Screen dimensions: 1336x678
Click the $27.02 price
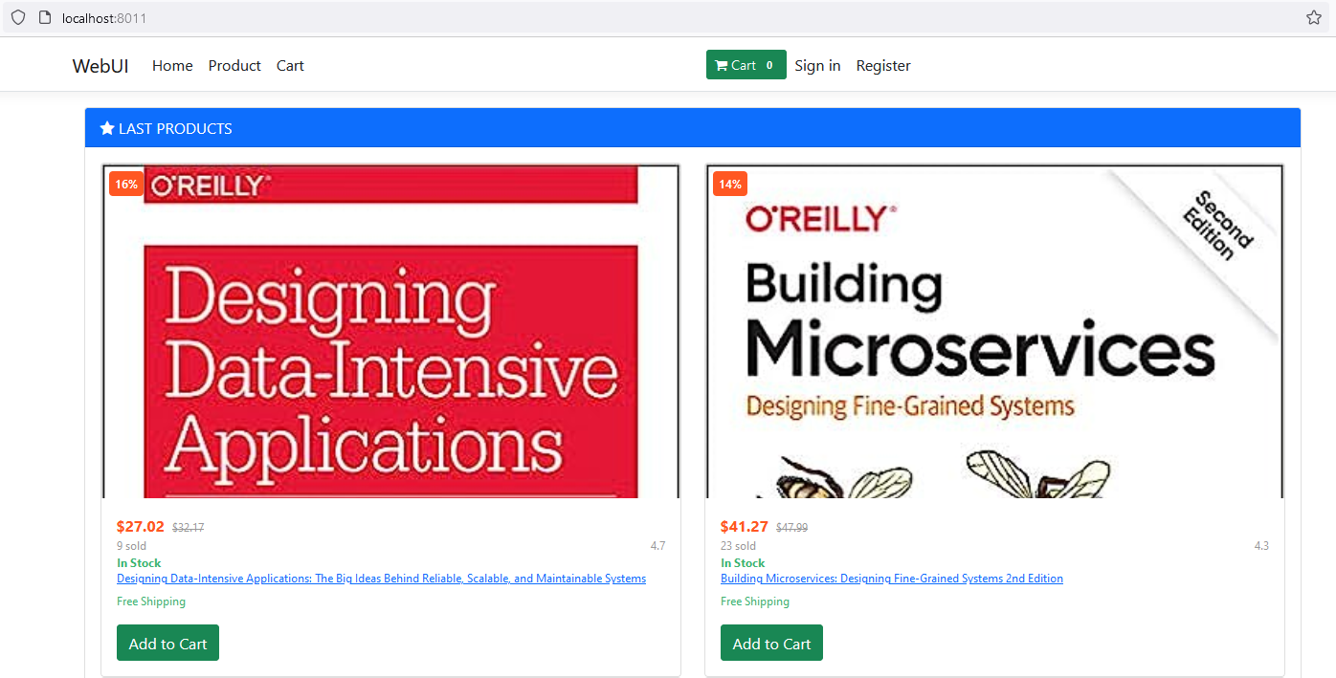pos(141,526)
